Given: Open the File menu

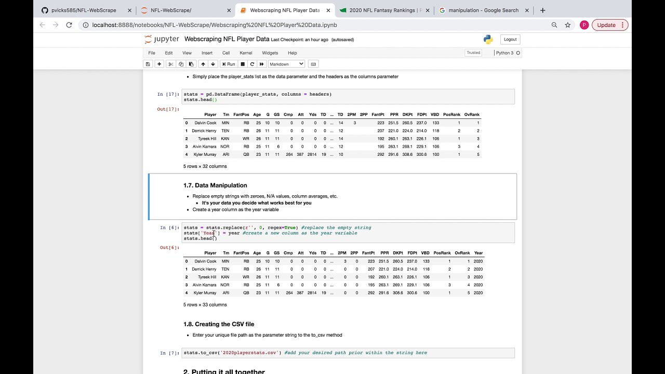Looking at the screenshot, I should click(152, 53).
